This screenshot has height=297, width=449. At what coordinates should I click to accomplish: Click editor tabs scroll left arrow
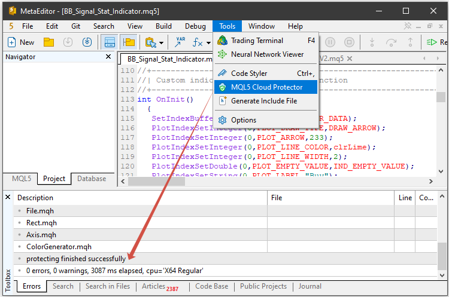click(x=424, y=59)
